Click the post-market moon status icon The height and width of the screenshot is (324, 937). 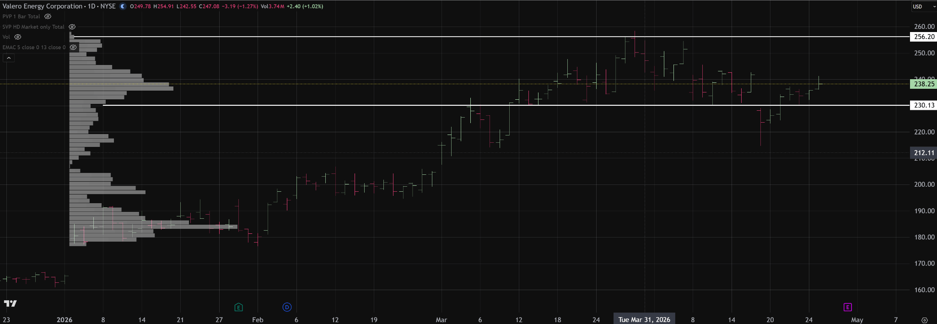pos(123,6)
